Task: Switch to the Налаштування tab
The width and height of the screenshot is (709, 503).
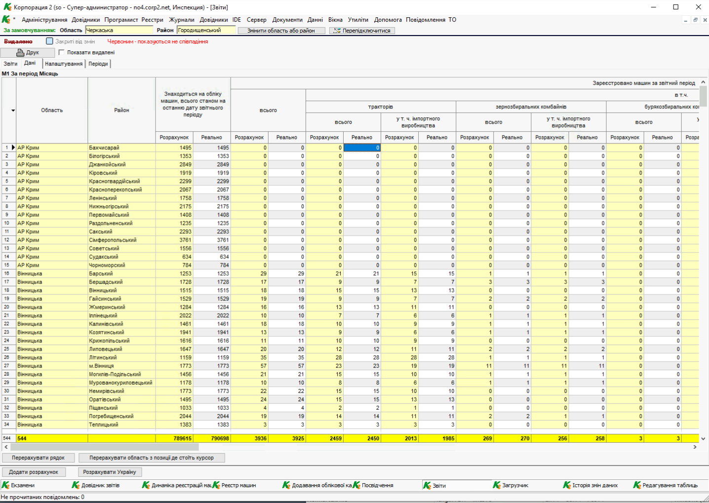Action: 64,64
